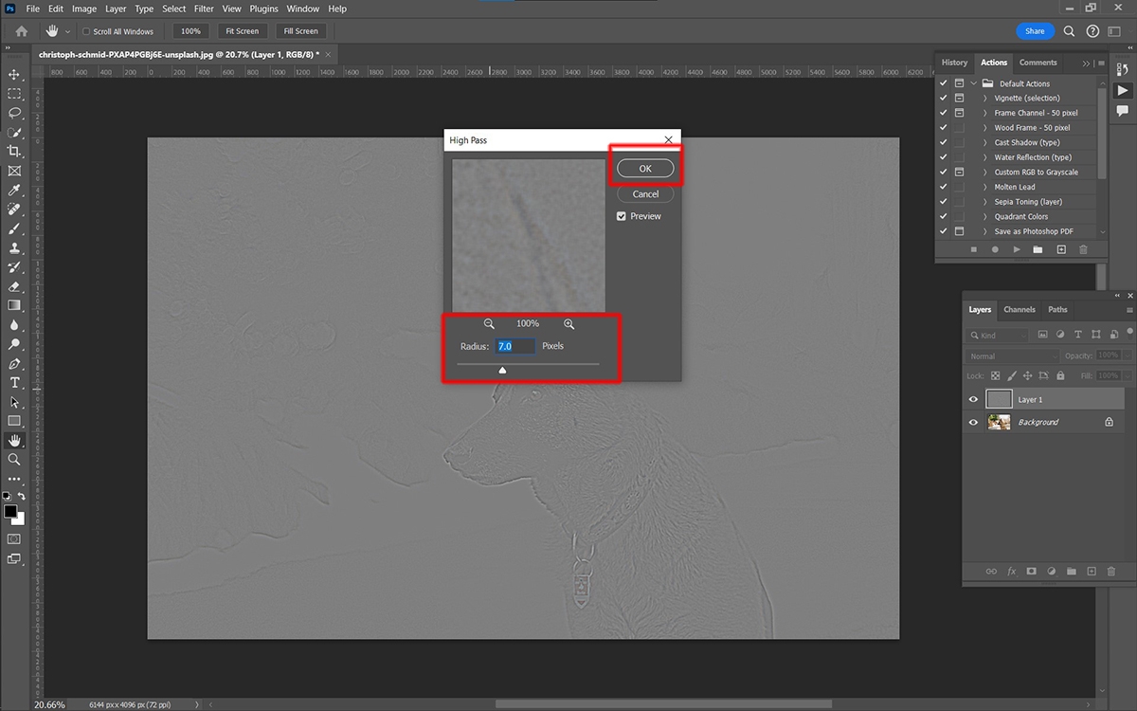Viewport: 1137px width, 711px height.
Task: Toggle checkmark for Sepia Toning (layer) action
Action: point(943,202)
